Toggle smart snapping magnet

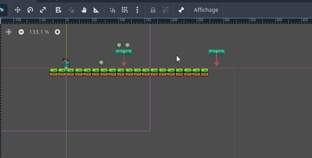point(113,10)
